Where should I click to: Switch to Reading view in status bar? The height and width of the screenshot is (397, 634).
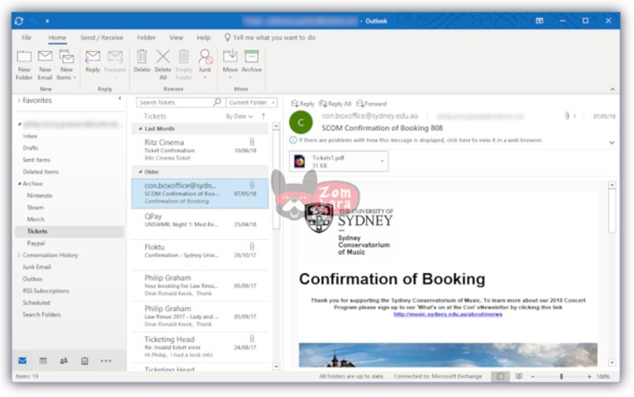tap(519, 376)
